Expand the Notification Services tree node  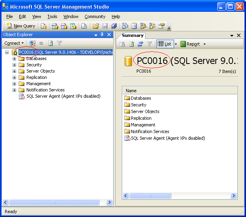click(14, 90)
